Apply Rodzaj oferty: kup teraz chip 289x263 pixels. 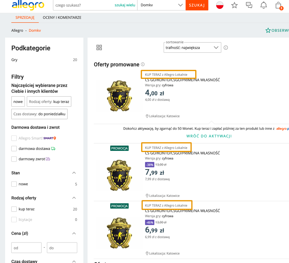49,101
